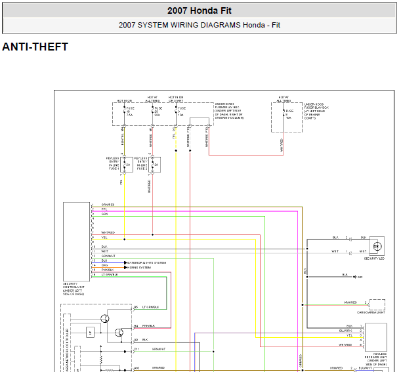
Task: Click the CARGO AREA LIGHT label
Action: pos(371,312)
